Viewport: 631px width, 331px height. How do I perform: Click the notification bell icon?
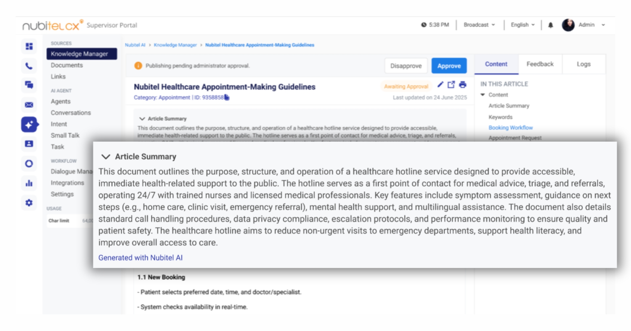click(551, 25)
